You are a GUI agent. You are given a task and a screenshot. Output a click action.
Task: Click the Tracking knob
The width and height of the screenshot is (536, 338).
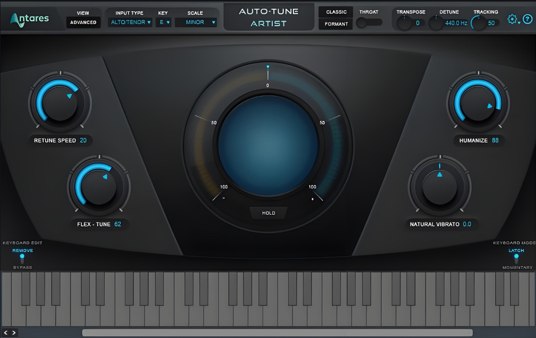478,23
